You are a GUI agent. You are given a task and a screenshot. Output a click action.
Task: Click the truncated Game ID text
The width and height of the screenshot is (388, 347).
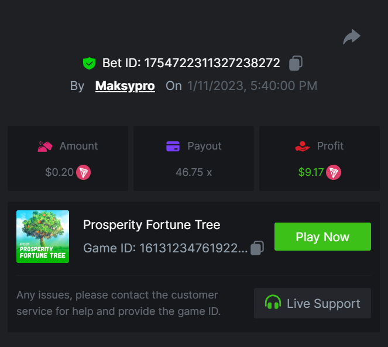[x=166, y=248]
